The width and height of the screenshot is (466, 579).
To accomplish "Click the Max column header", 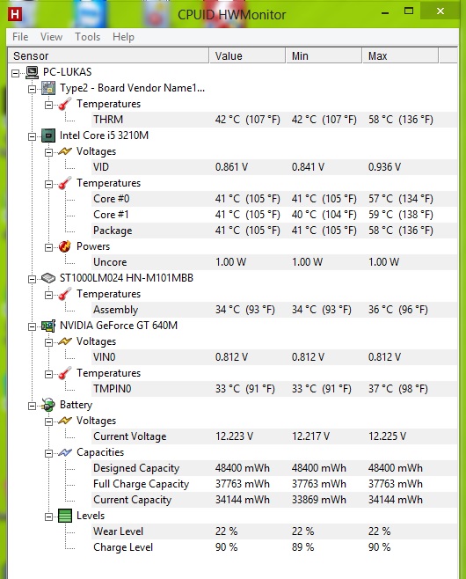I will [x=400, y=55].
